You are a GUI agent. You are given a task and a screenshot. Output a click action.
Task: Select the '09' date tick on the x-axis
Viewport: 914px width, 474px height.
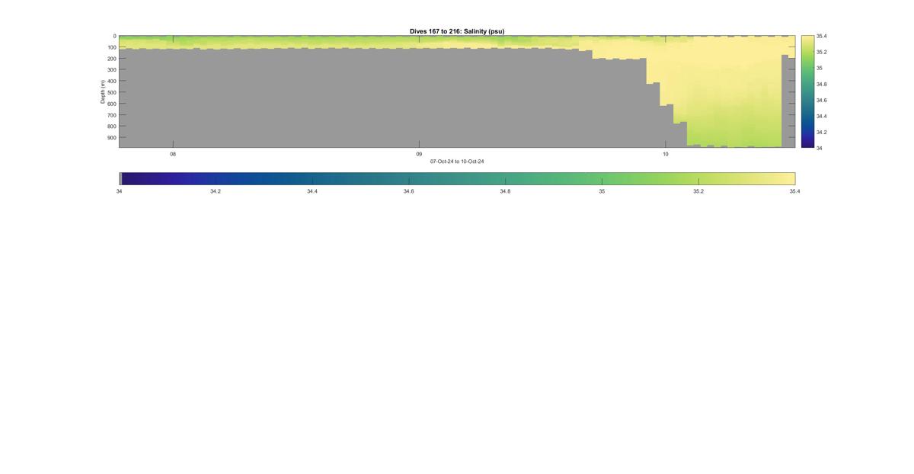pos(419,154)
